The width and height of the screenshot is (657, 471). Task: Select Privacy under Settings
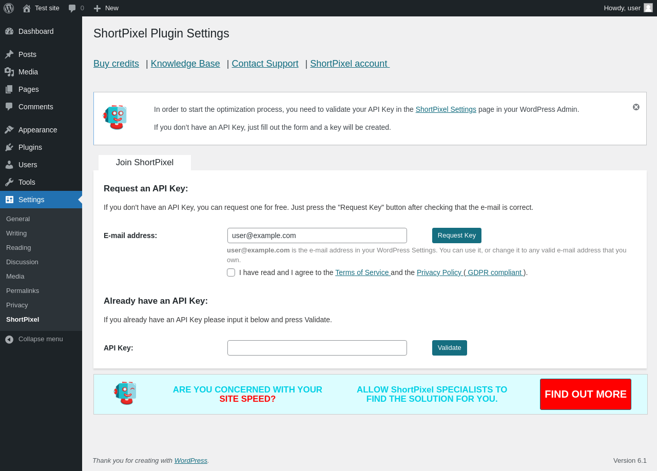[x=41, y=305]
